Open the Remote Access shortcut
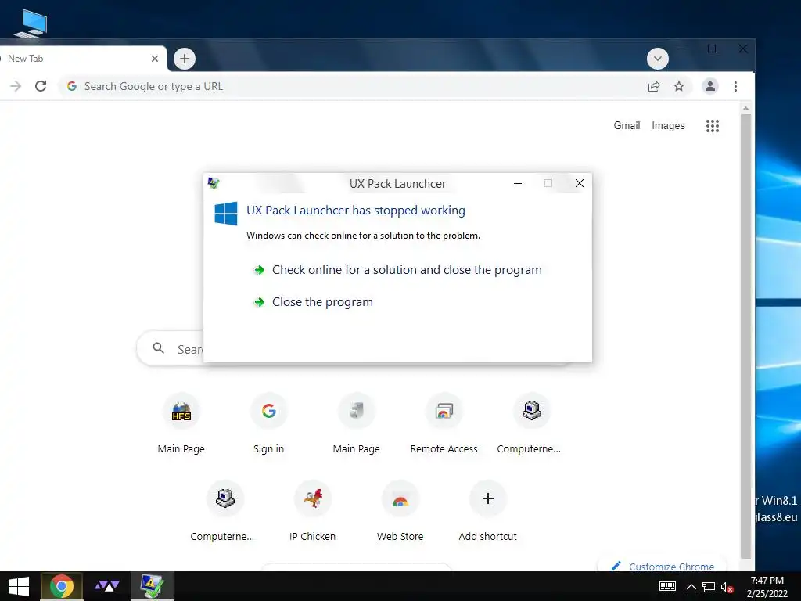The image size is (801, 601). coord(444,412)
